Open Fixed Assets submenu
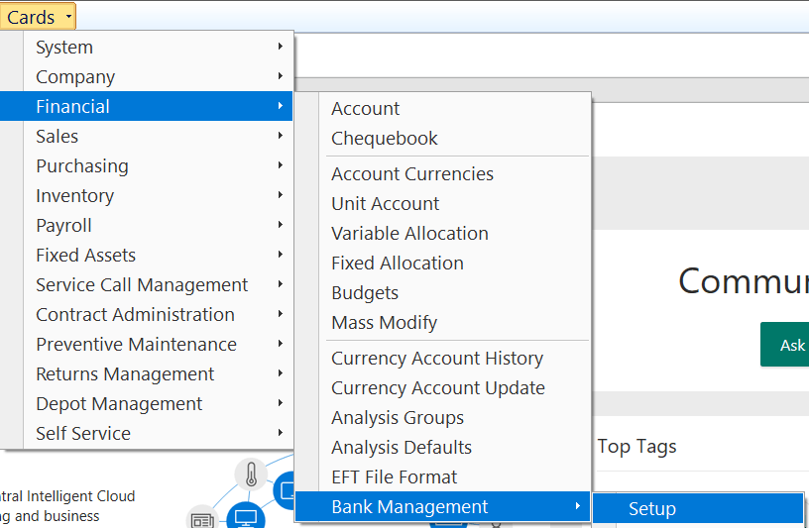Image resolution: width=809 pixels, height=528 pixels. [85, 256]
